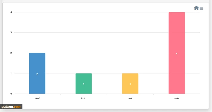Viewport: 212px width, 112px height.
Task: Click the y-axis tick label 0
Action: (x=11, y=94)
